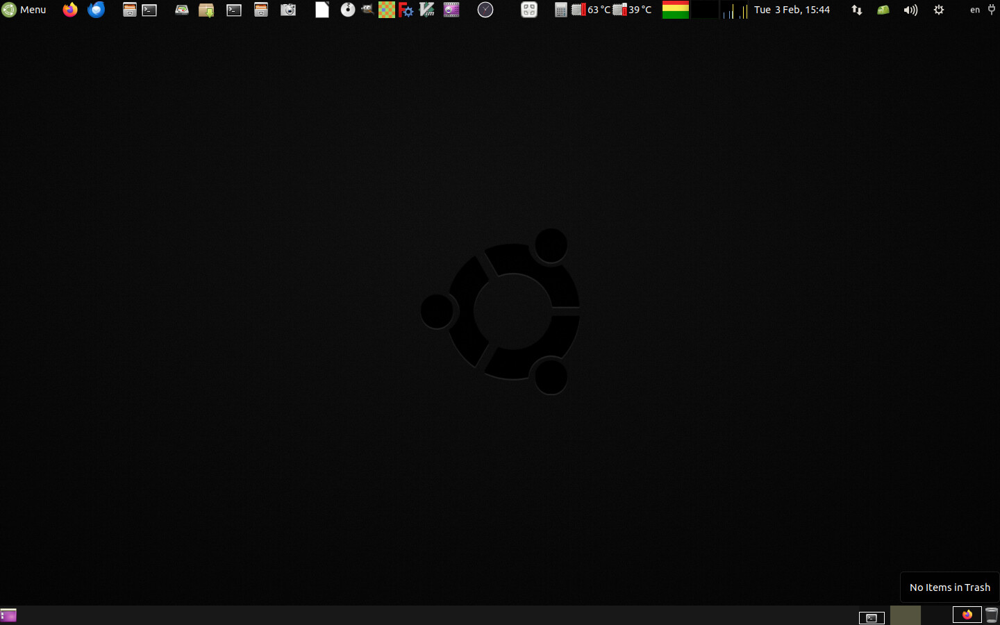Expand the network connections indicator
This screenshot has width=1000, height=625.
857,10
